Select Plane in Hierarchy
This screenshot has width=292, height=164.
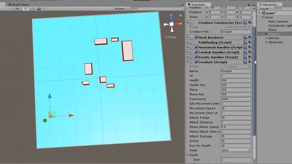(x=272, y=30)
